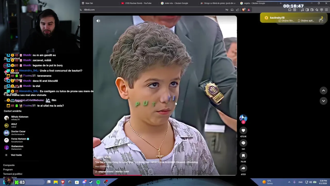The width and height of the screenshot is (330, 186).
Task: Open the Brave VPN shield icon
Action: [x=321, y=10]
